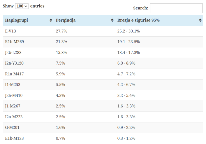Select the R1b-M269 row cell
The image size is (206, 144).
(15, 42)
